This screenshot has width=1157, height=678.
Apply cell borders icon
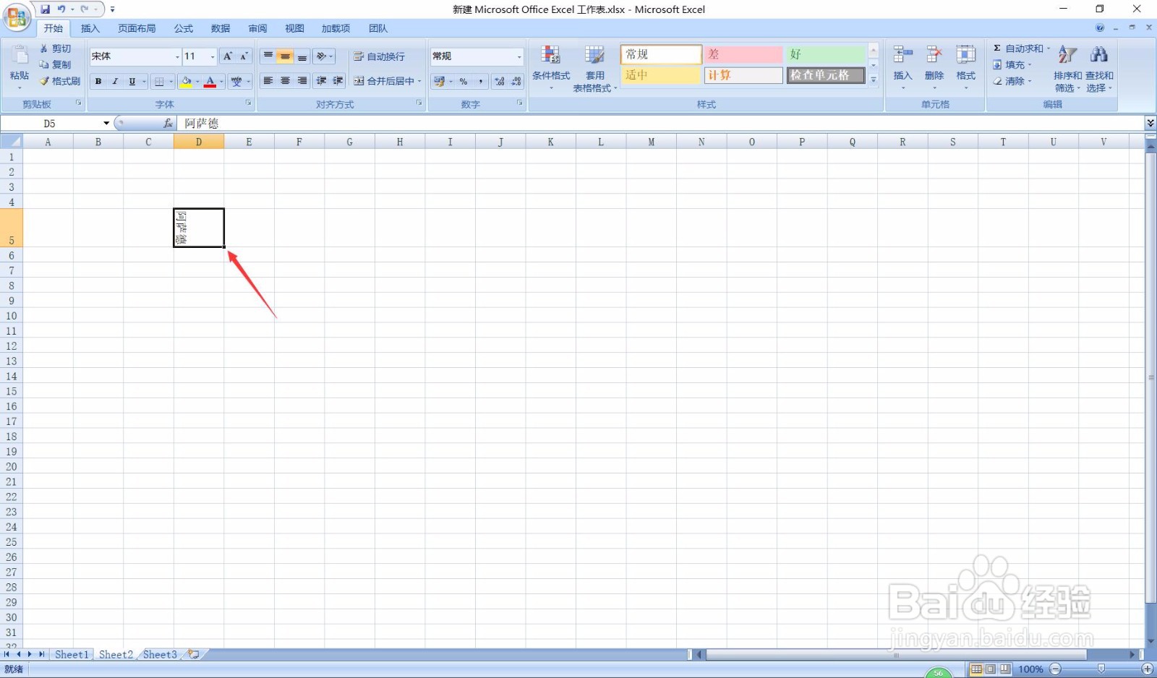click(160, 82)
